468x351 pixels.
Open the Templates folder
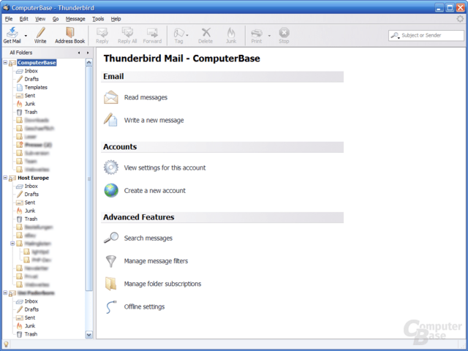(x=36, y=88)
